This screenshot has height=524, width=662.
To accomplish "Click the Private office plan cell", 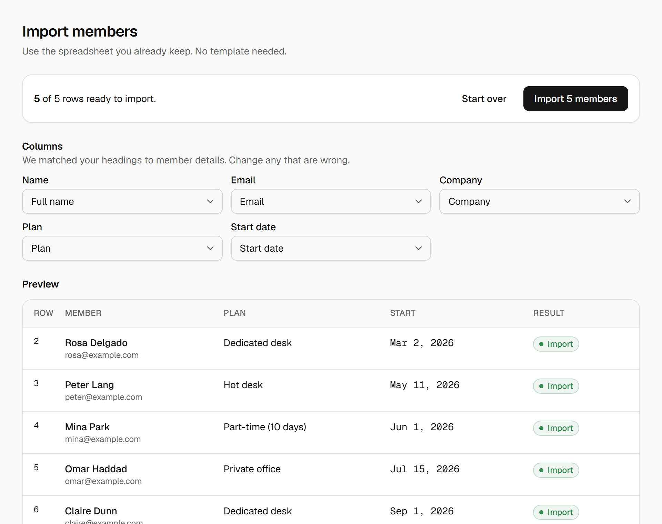I will 252,469.
